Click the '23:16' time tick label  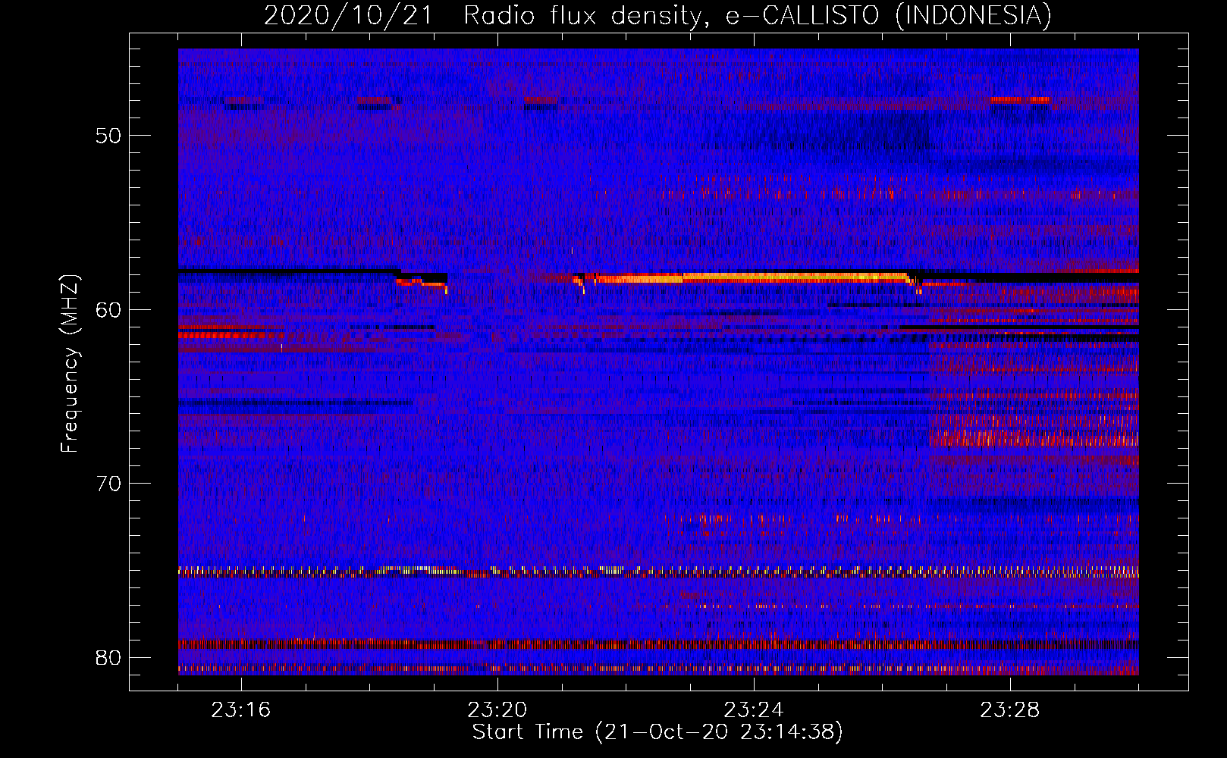pyautogui.click(x=241, y=710)
